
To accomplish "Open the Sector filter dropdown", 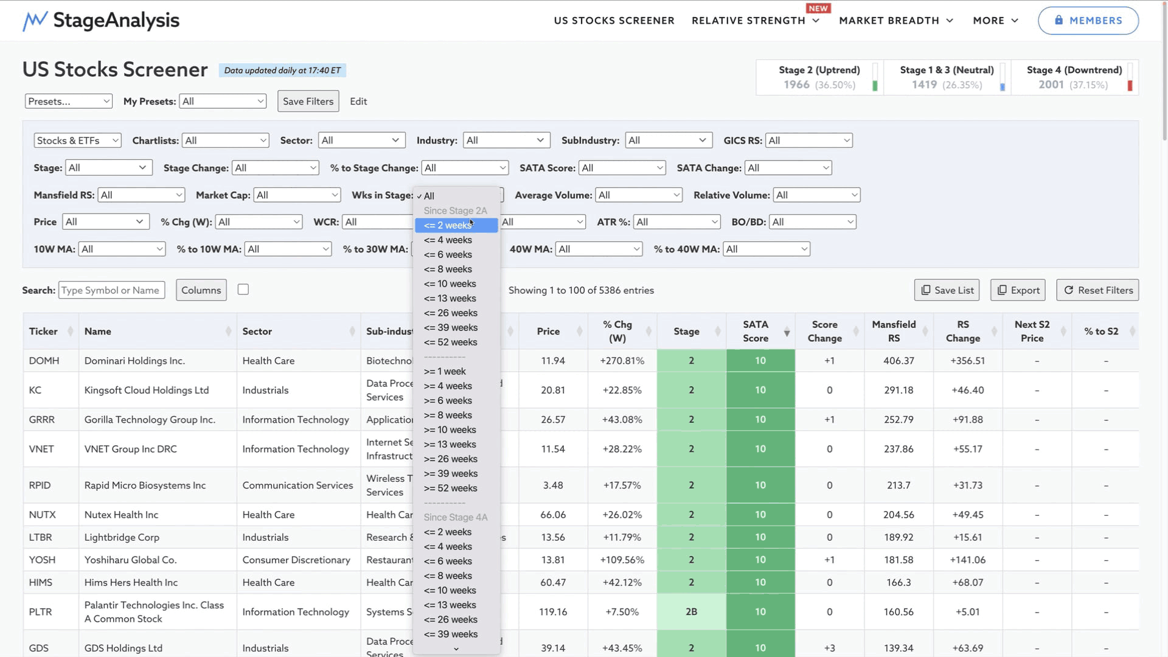I will pyautogui.click(x=361, y=141).
